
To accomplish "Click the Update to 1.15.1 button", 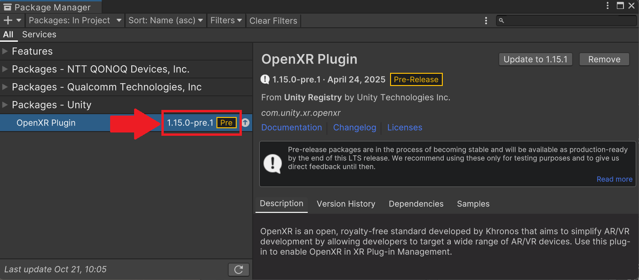I will click(x=535, y=59).
